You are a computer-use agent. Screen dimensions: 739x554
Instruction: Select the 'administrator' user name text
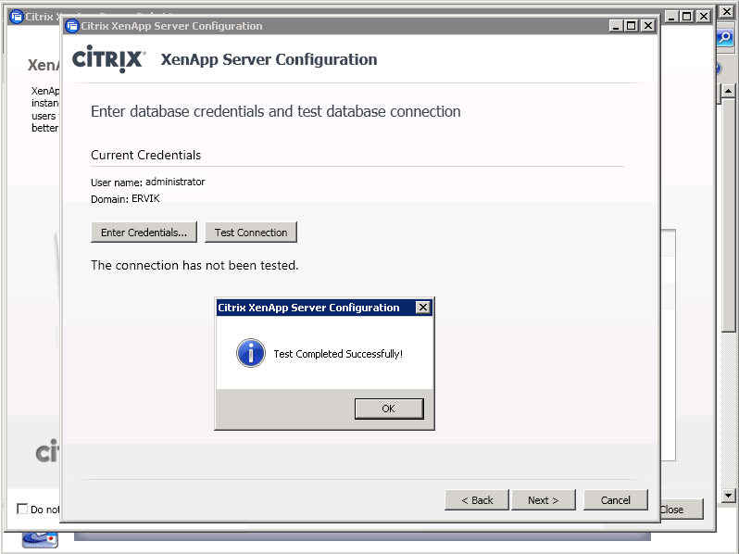click(x=175, y=182)
